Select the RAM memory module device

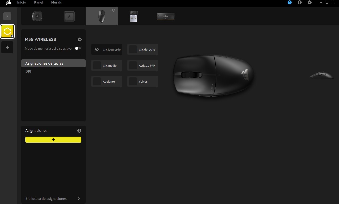(x=166, y=16)
